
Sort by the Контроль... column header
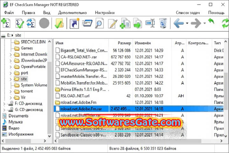pyautogui.click(x=199, y=43)
